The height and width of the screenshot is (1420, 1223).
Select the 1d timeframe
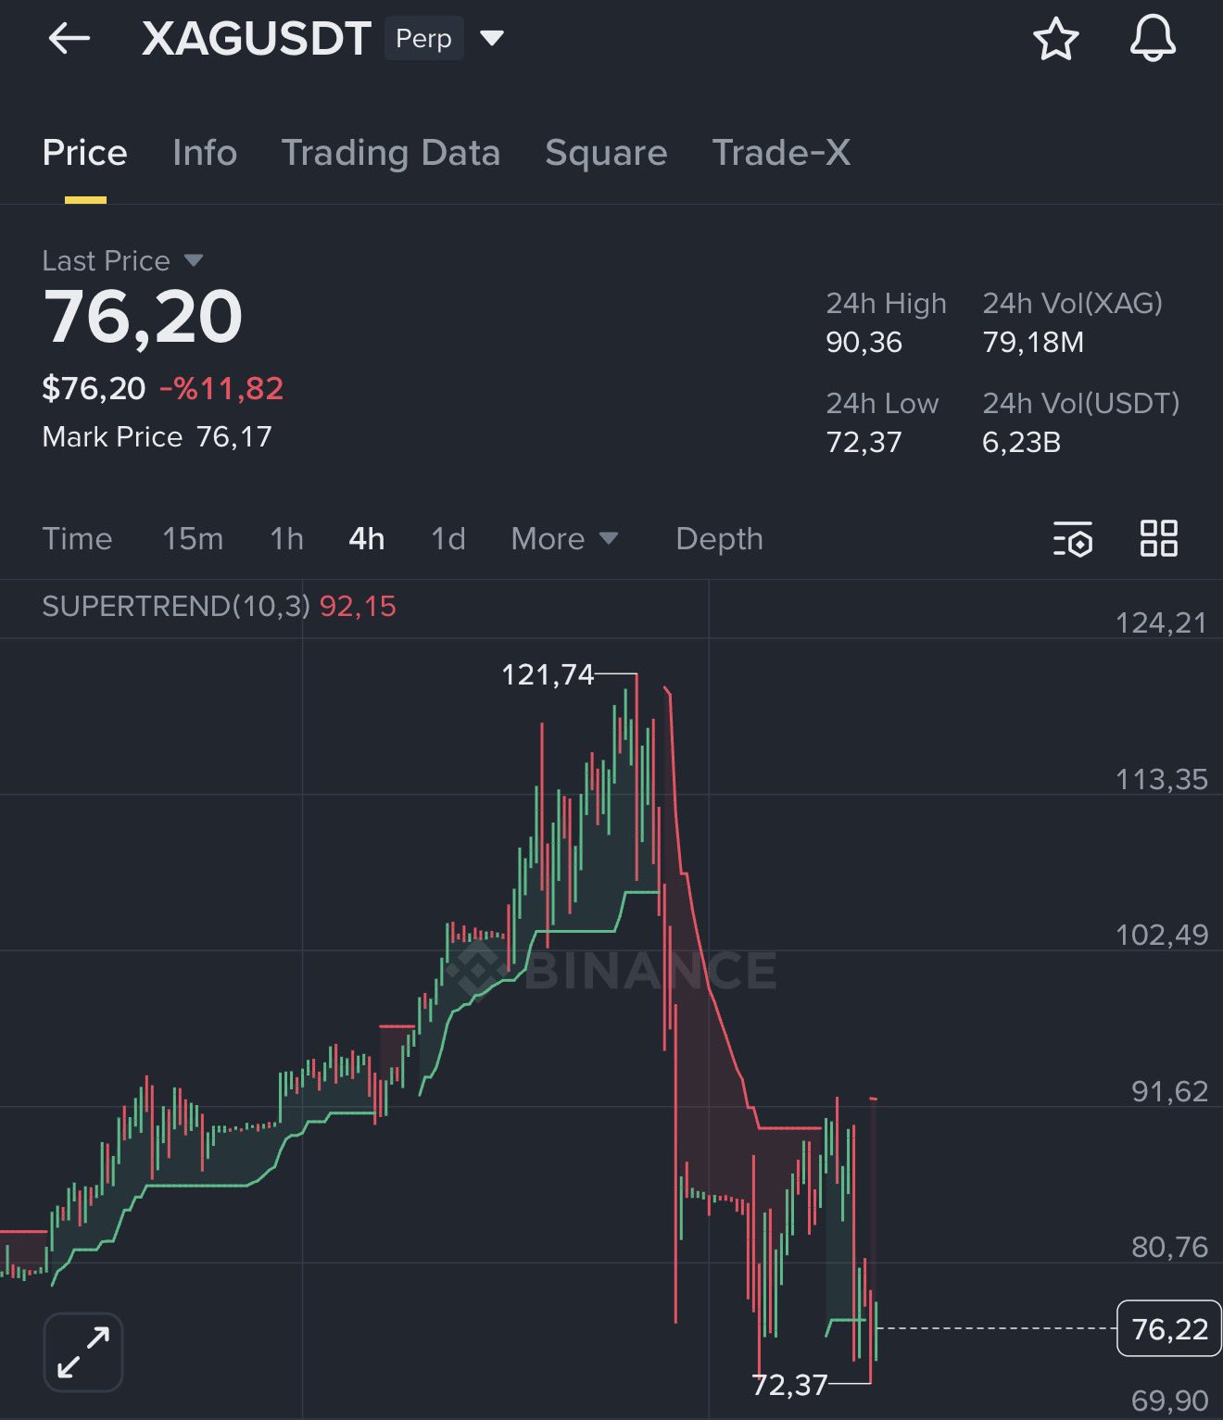(x=448, y=538)
